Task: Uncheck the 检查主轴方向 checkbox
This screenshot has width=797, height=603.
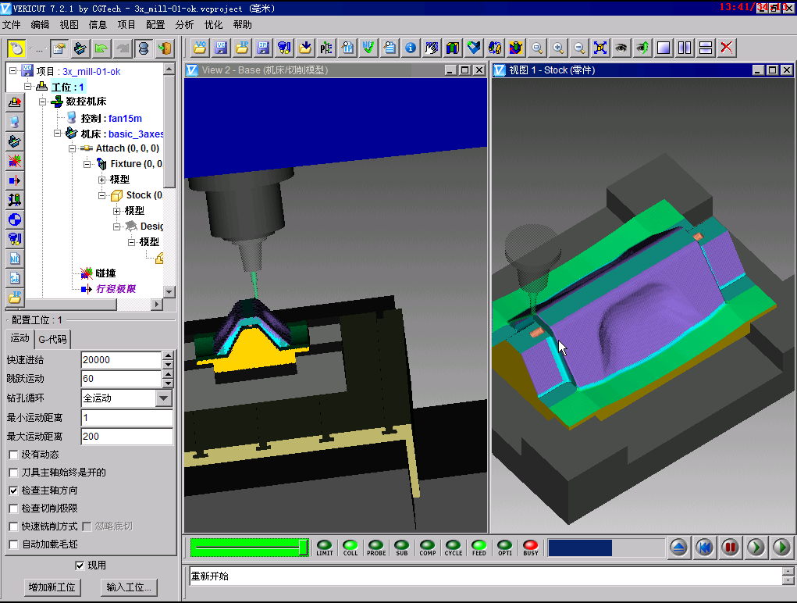Action: 14,491
